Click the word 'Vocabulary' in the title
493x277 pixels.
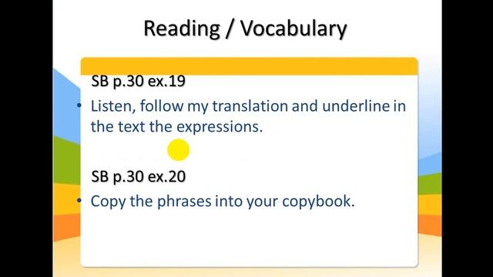tap(293, 29)
